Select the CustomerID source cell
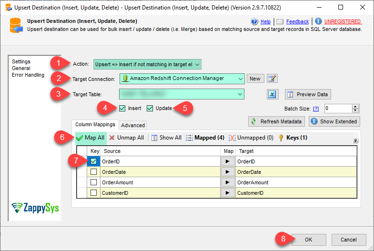The width and height of the screenshot is (374, 251). pyautogui.click(x=160, y=193)
